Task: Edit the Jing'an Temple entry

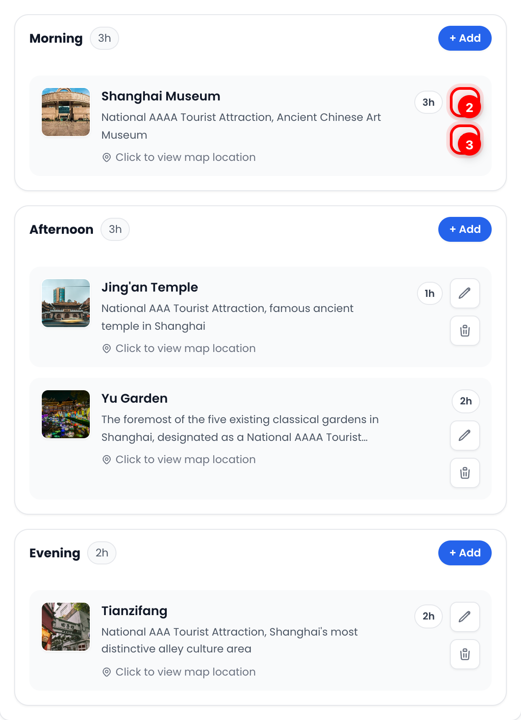Action: point(465,293)
